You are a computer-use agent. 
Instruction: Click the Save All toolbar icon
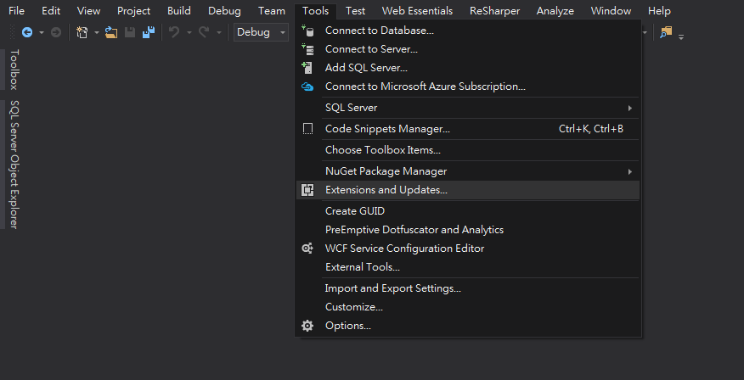(149, 32)
